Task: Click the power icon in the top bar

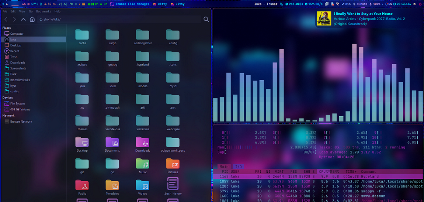Action: click(x=420, y=4)
